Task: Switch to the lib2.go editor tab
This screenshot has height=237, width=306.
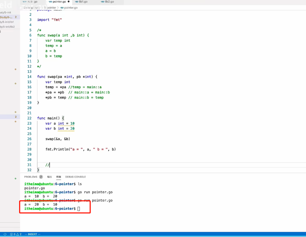Action: click(109, 2)
